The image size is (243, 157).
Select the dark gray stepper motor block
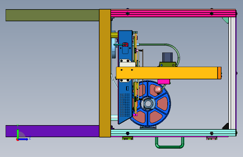pos(167,57)
